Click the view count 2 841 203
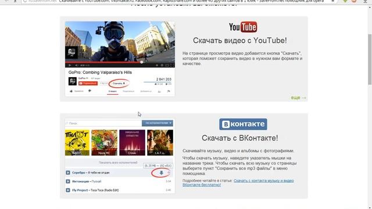 click(164, 79)
